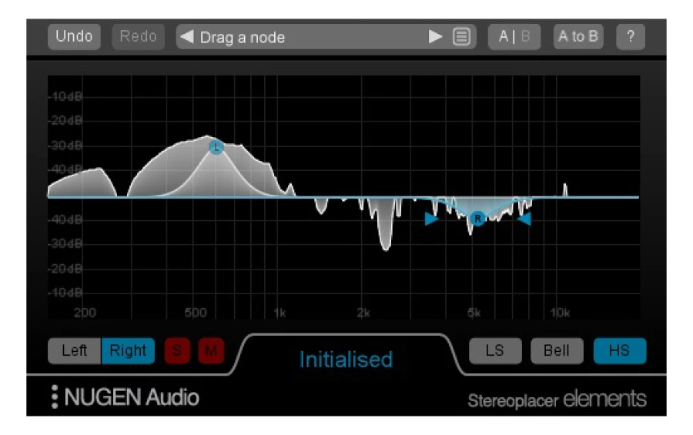The width and height of the screenshot is (693, 435).
Task: Click the 200 frequency axis label
Action: point(85,313)
